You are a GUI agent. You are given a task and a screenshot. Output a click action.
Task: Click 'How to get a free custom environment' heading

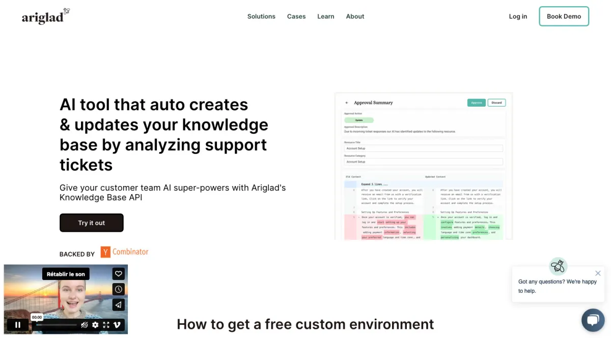point(305,324)
